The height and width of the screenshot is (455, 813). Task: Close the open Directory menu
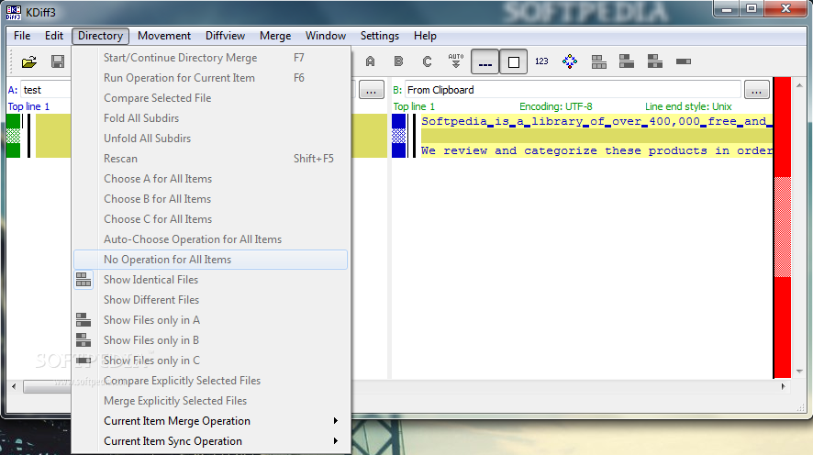click(101, 36)
